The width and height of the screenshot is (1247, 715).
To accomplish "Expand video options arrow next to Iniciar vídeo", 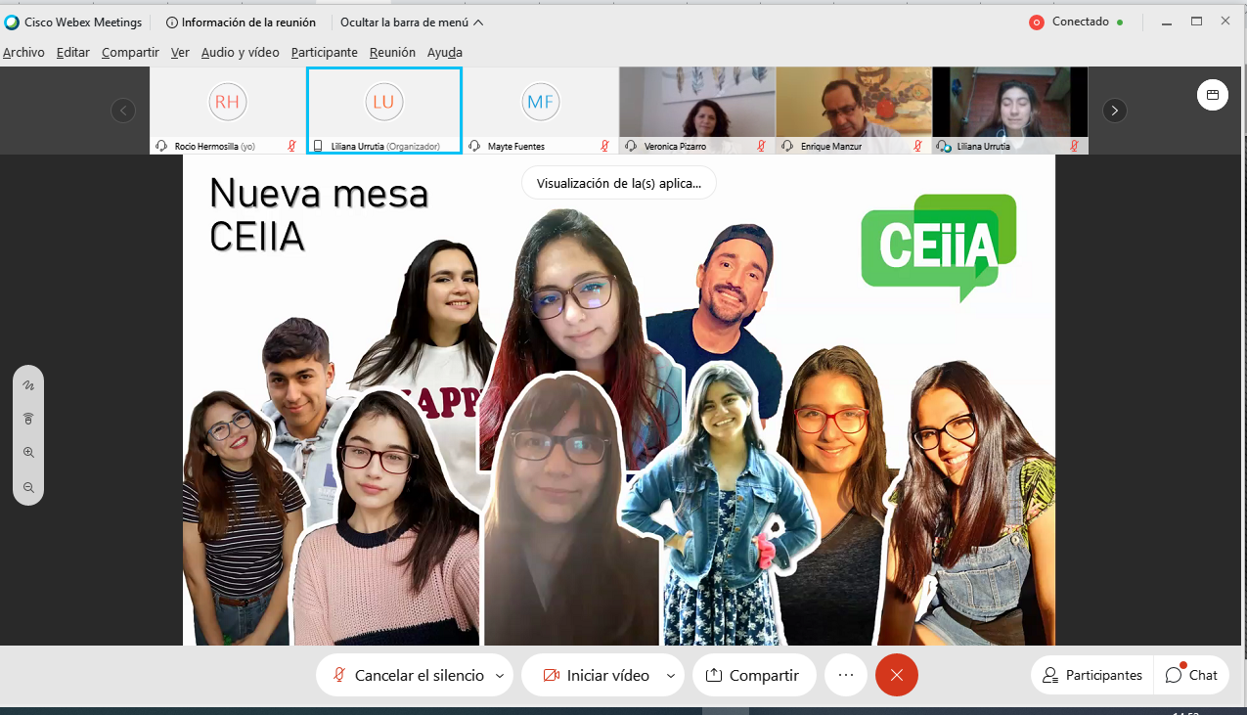I will coord(671,675).
